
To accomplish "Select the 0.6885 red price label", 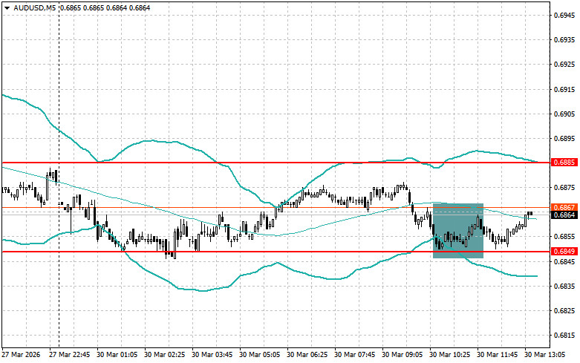I will click(564, 163).
